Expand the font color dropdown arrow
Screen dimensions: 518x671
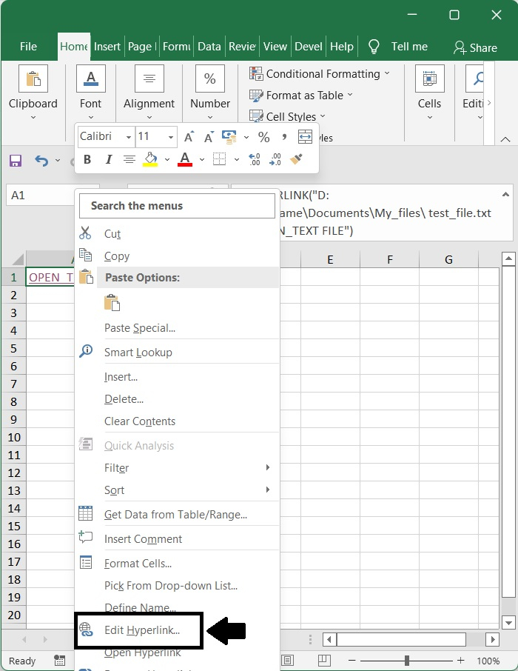coord(202,160)
